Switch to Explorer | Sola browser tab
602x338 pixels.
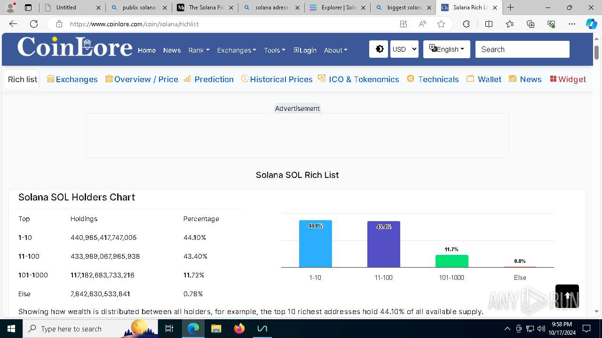337,8
